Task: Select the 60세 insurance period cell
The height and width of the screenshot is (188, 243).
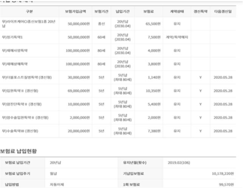Action: coord(102,37)
